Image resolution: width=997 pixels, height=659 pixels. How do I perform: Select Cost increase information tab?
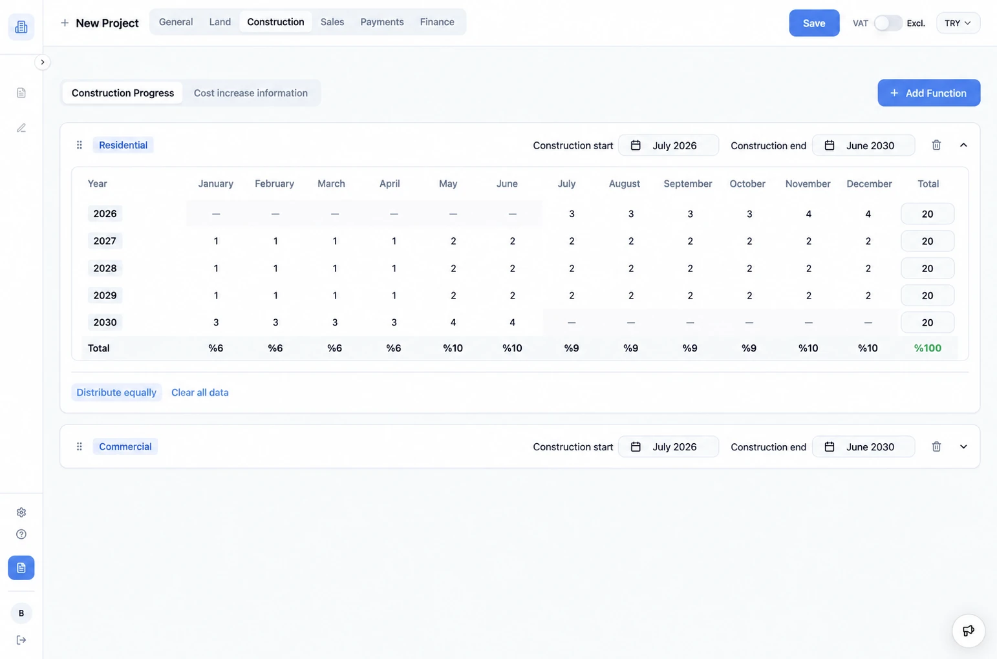[251, 93]
